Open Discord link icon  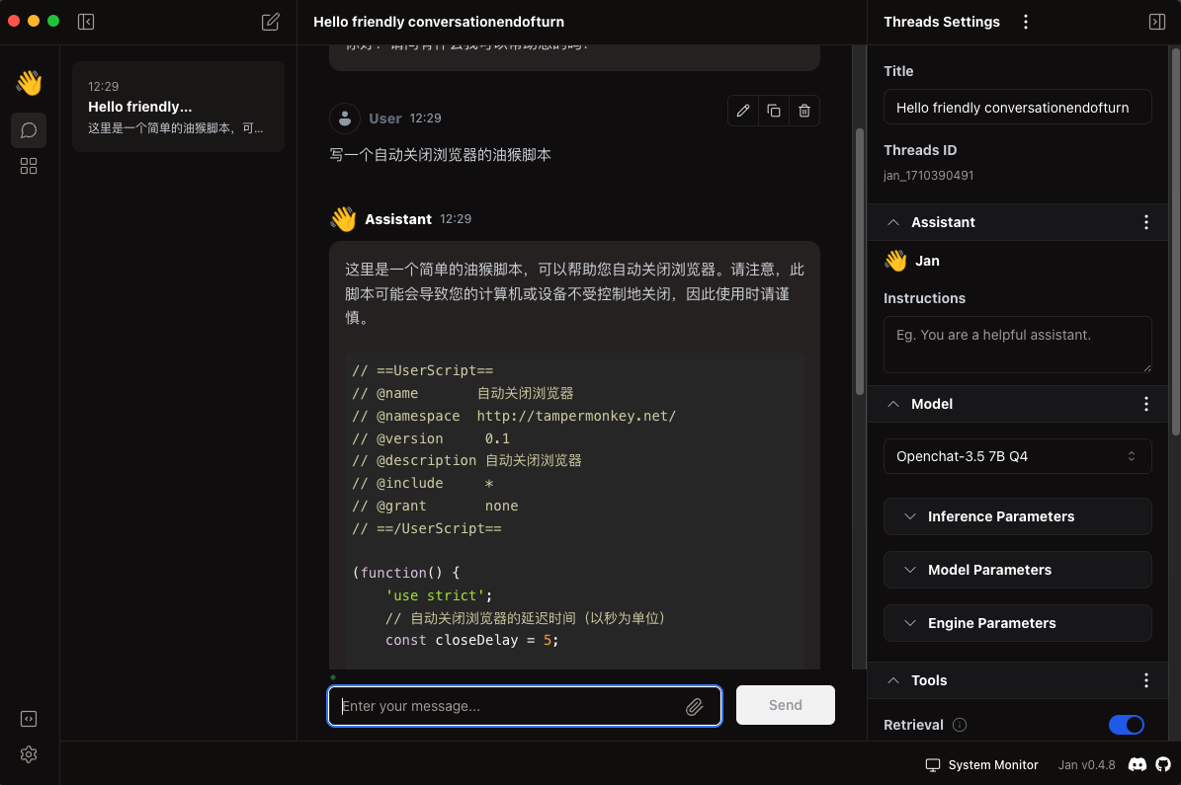[x=1138, y=764]
